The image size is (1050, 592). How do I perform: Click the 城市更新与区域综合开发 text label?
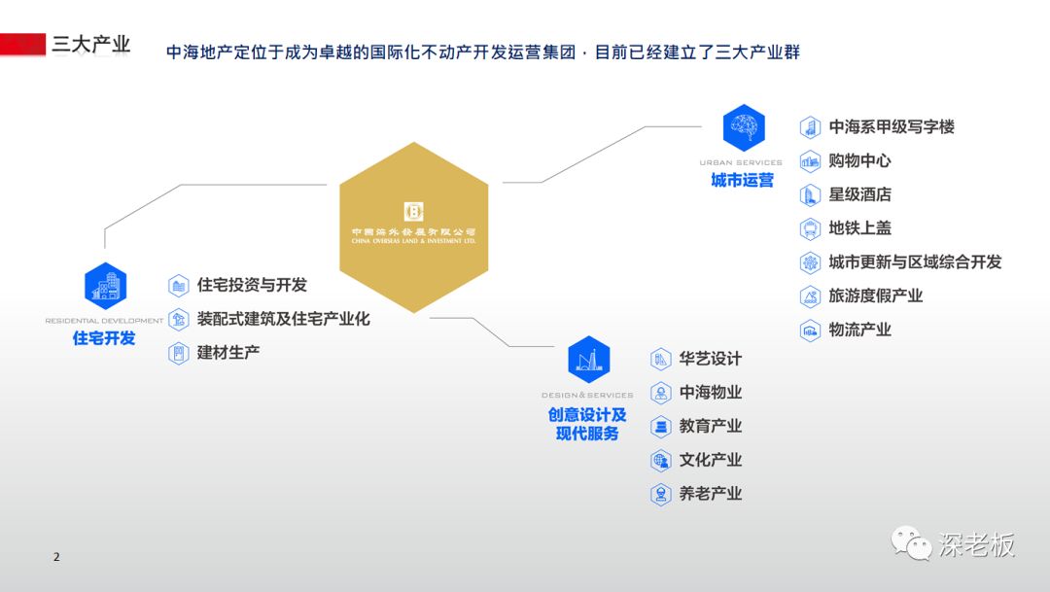pos(917,262)
